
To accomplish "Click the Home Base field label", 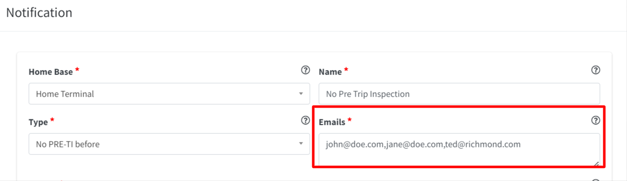I will pyautogui.click(x=50, y=72).
